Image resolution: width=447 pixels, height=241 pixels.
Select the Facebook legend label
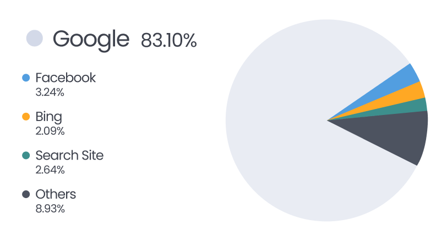point(66,78)
